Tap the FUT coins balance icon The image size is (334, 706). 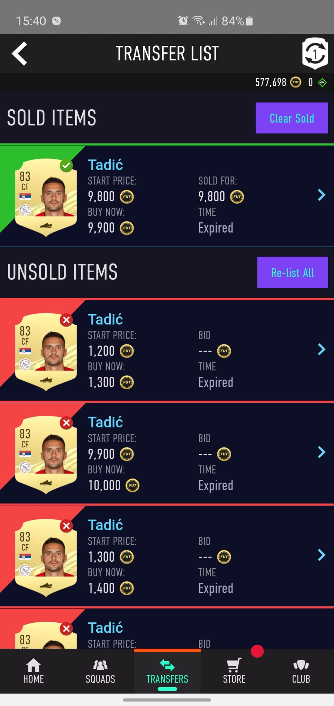click(x=296, y=82)
